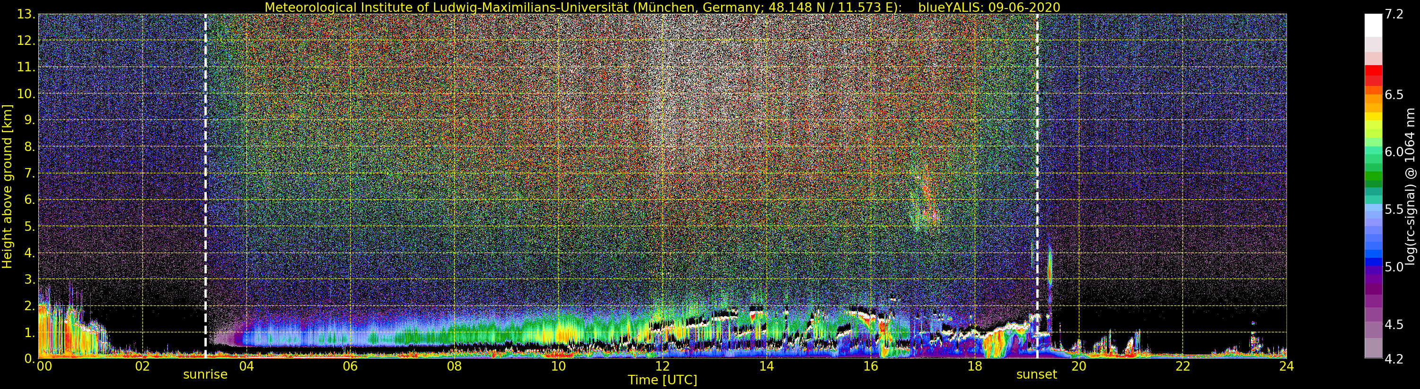This screenshot has height=389, width=1420.
Task: Click the '11.' height tick label
Action: [26, 67]
